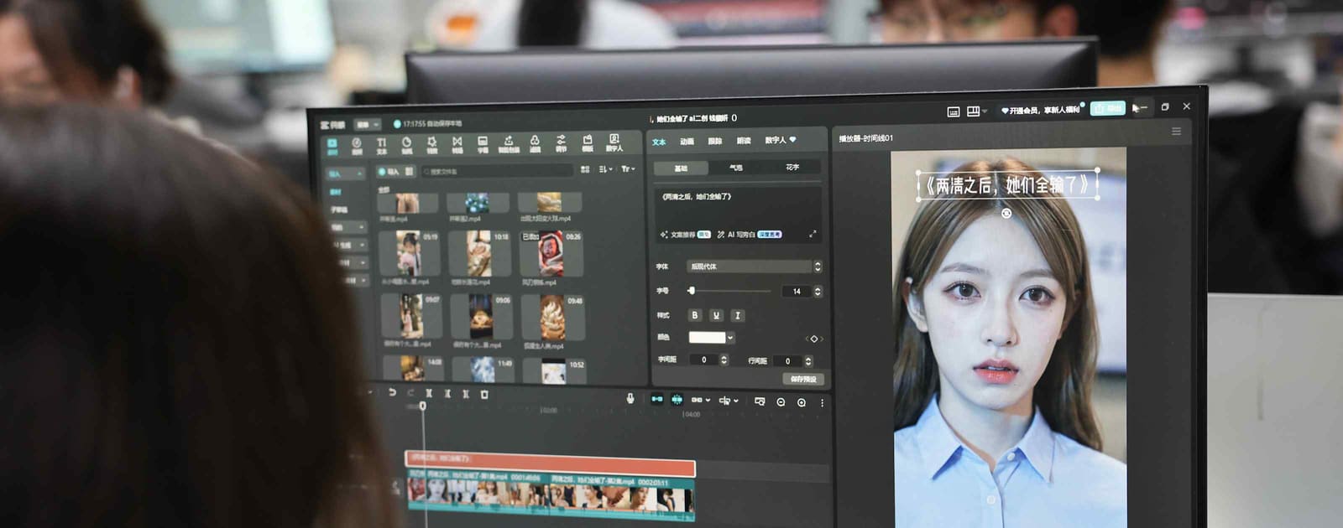This screenshot has height=528, width=1343.
Task: Click the Redo icon above the timeline
Action: tap(410, 393)
